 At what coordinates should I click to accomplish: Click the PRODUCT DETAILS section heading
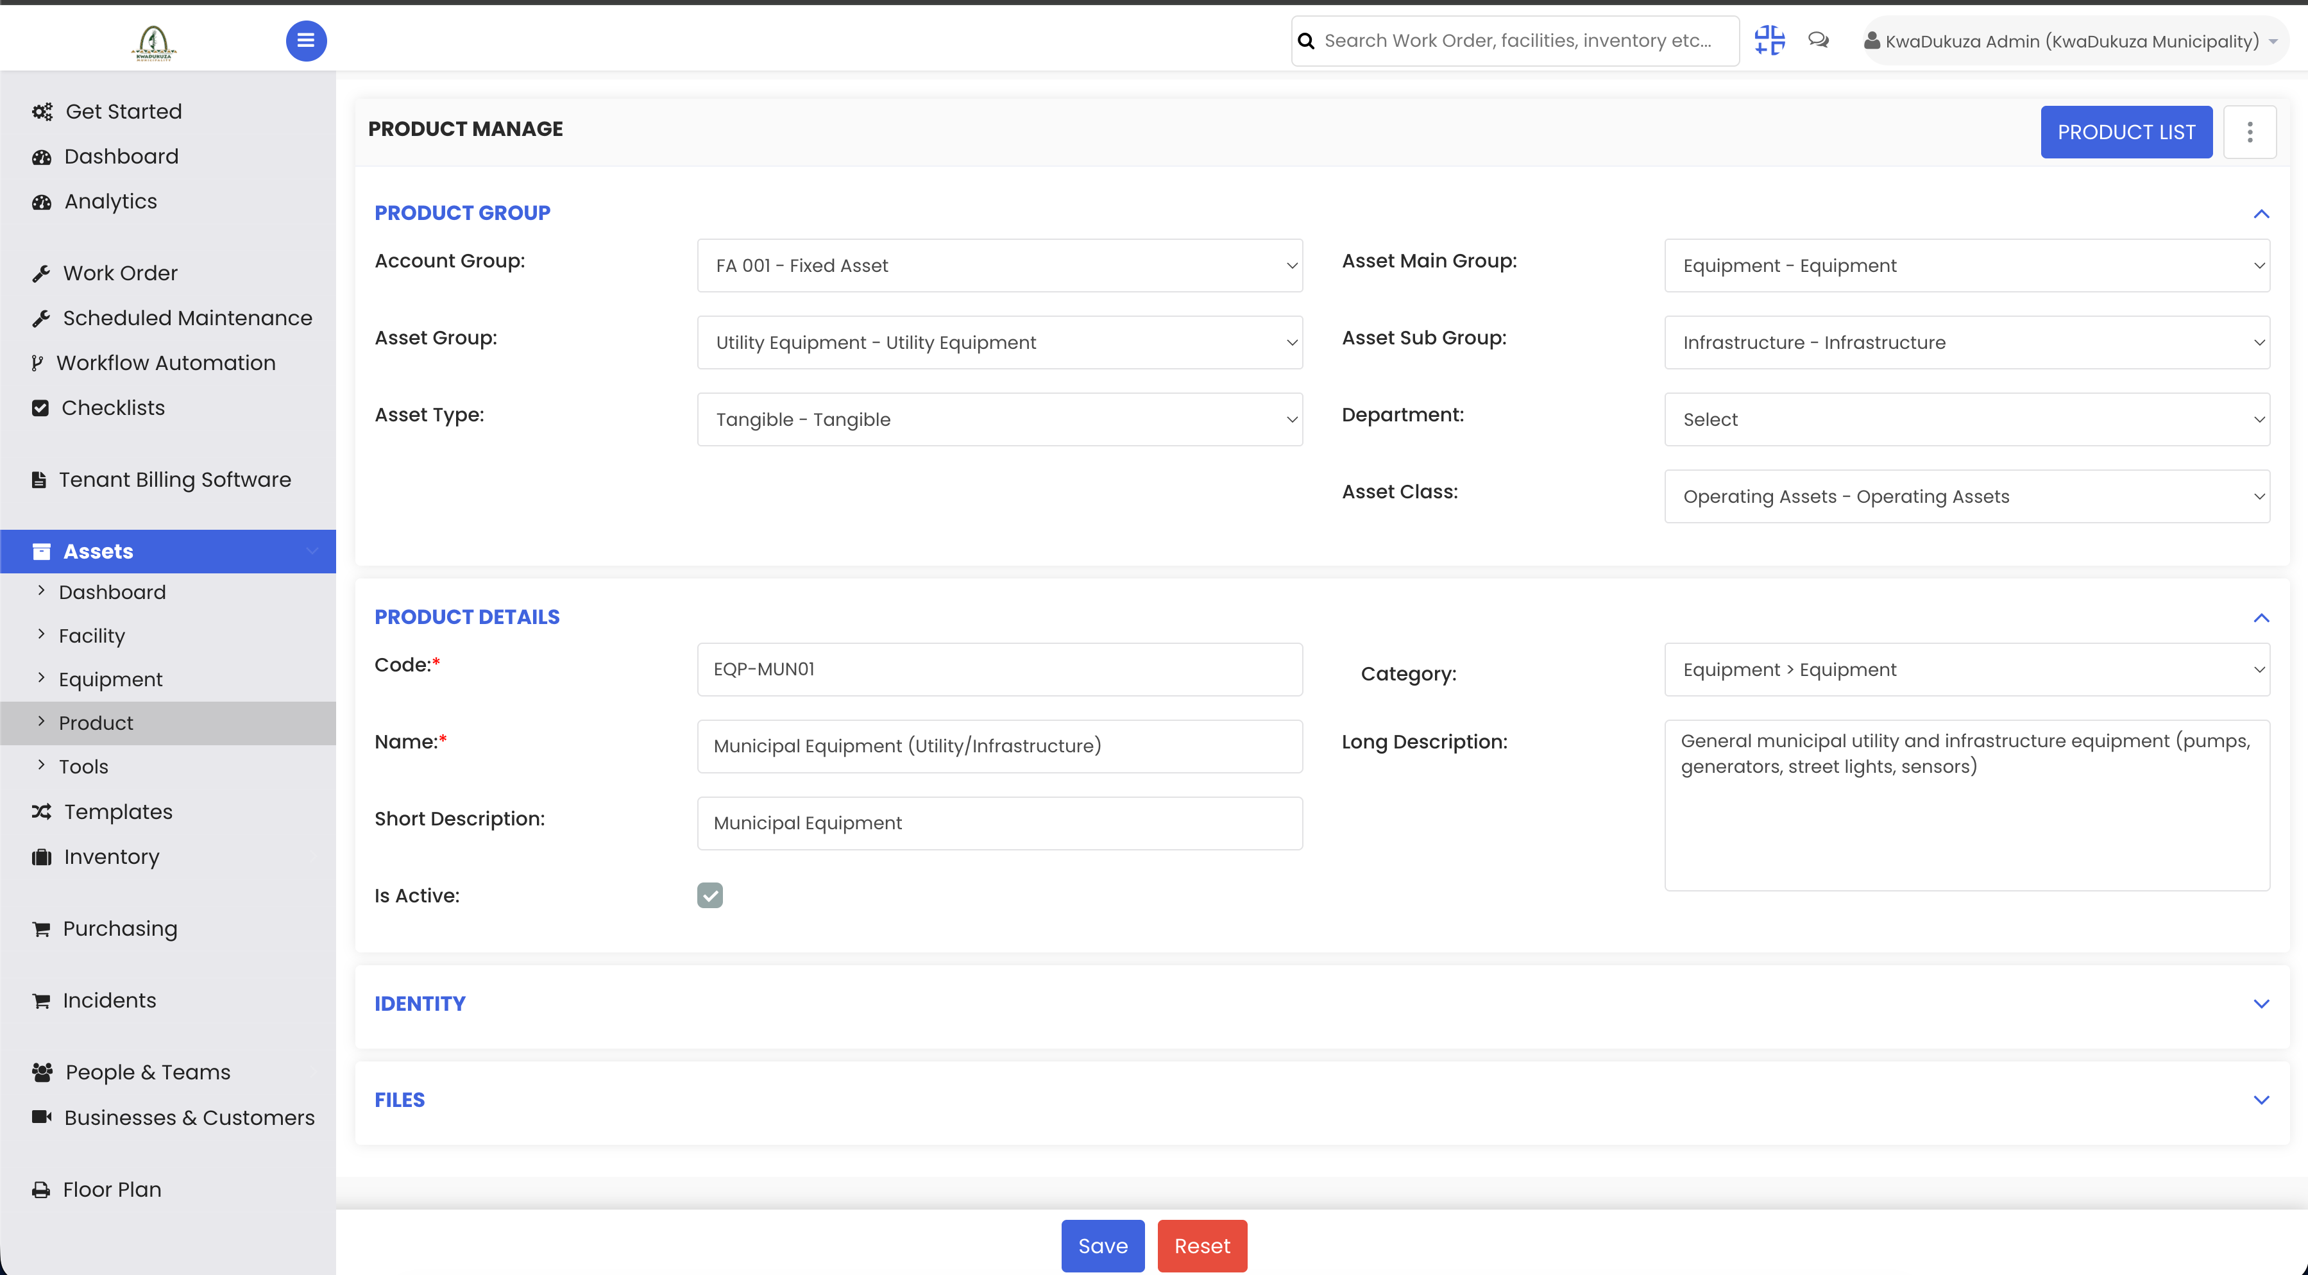467,616
